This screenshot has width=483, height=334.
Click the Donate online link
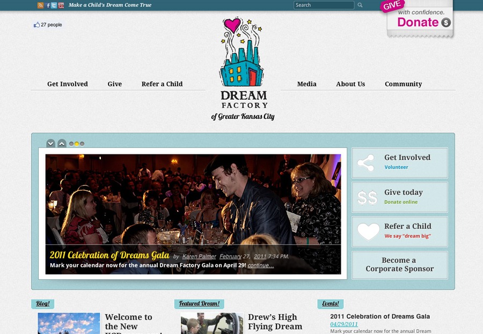(x=401, y=202)
